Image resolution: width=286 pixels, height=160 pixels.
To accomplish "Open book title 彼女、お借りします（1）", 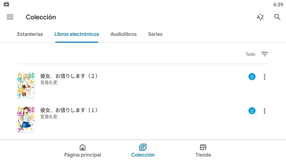I will pyautogui.click(x=69, y=110).
